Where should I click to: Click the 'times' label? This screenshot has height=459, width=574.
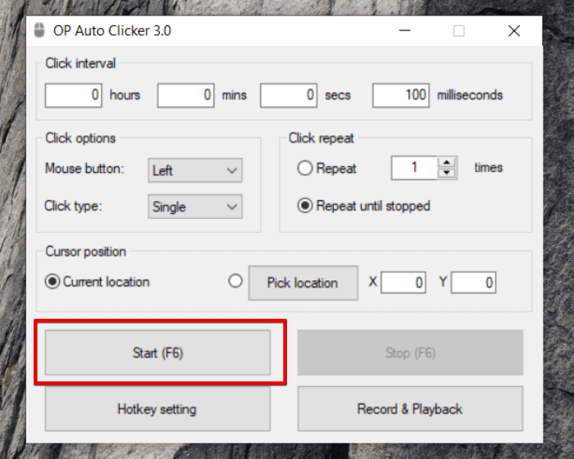tap(489, 168)
